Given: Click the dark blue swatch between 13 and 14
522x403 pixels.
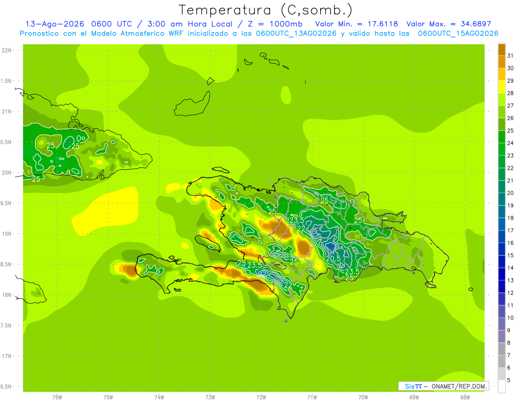Looking at the screenshot, I should pyautogui.click(x=502, y=274).
